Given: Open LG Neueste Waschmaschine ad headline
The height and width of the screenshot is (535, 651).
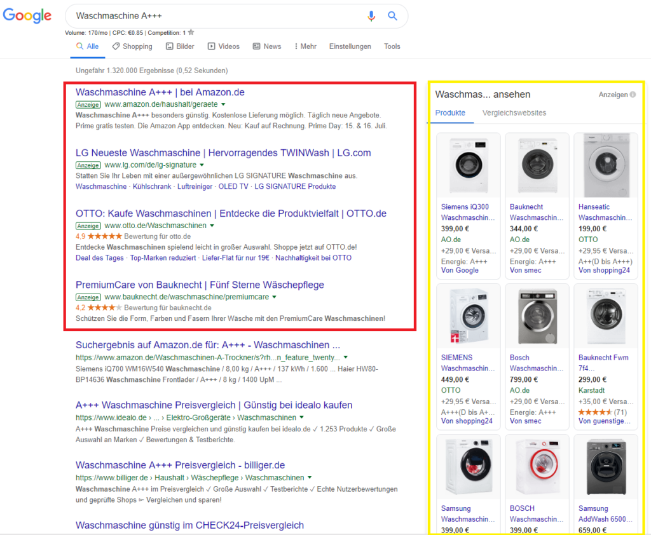Looking at the screenshot, I should tap(223, 152).
